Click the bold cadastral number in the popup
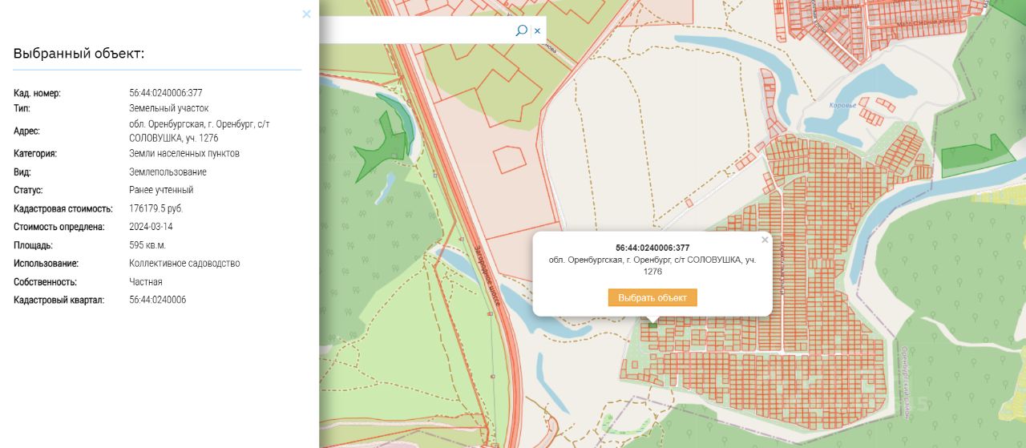Viewport: 1026px width, 448px height. tap(652, 248)
